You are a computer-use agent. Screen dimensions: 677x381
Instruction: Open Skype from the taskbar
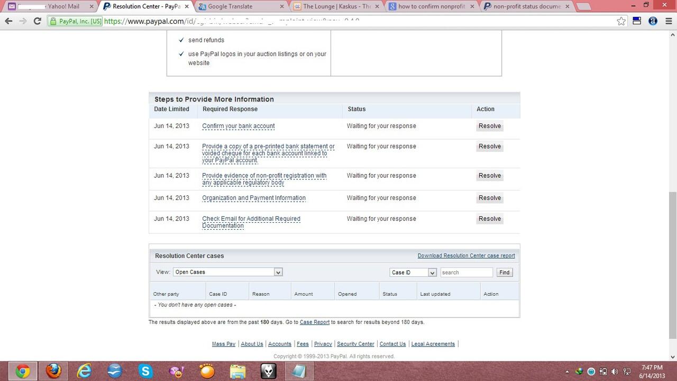click(145, 371)
